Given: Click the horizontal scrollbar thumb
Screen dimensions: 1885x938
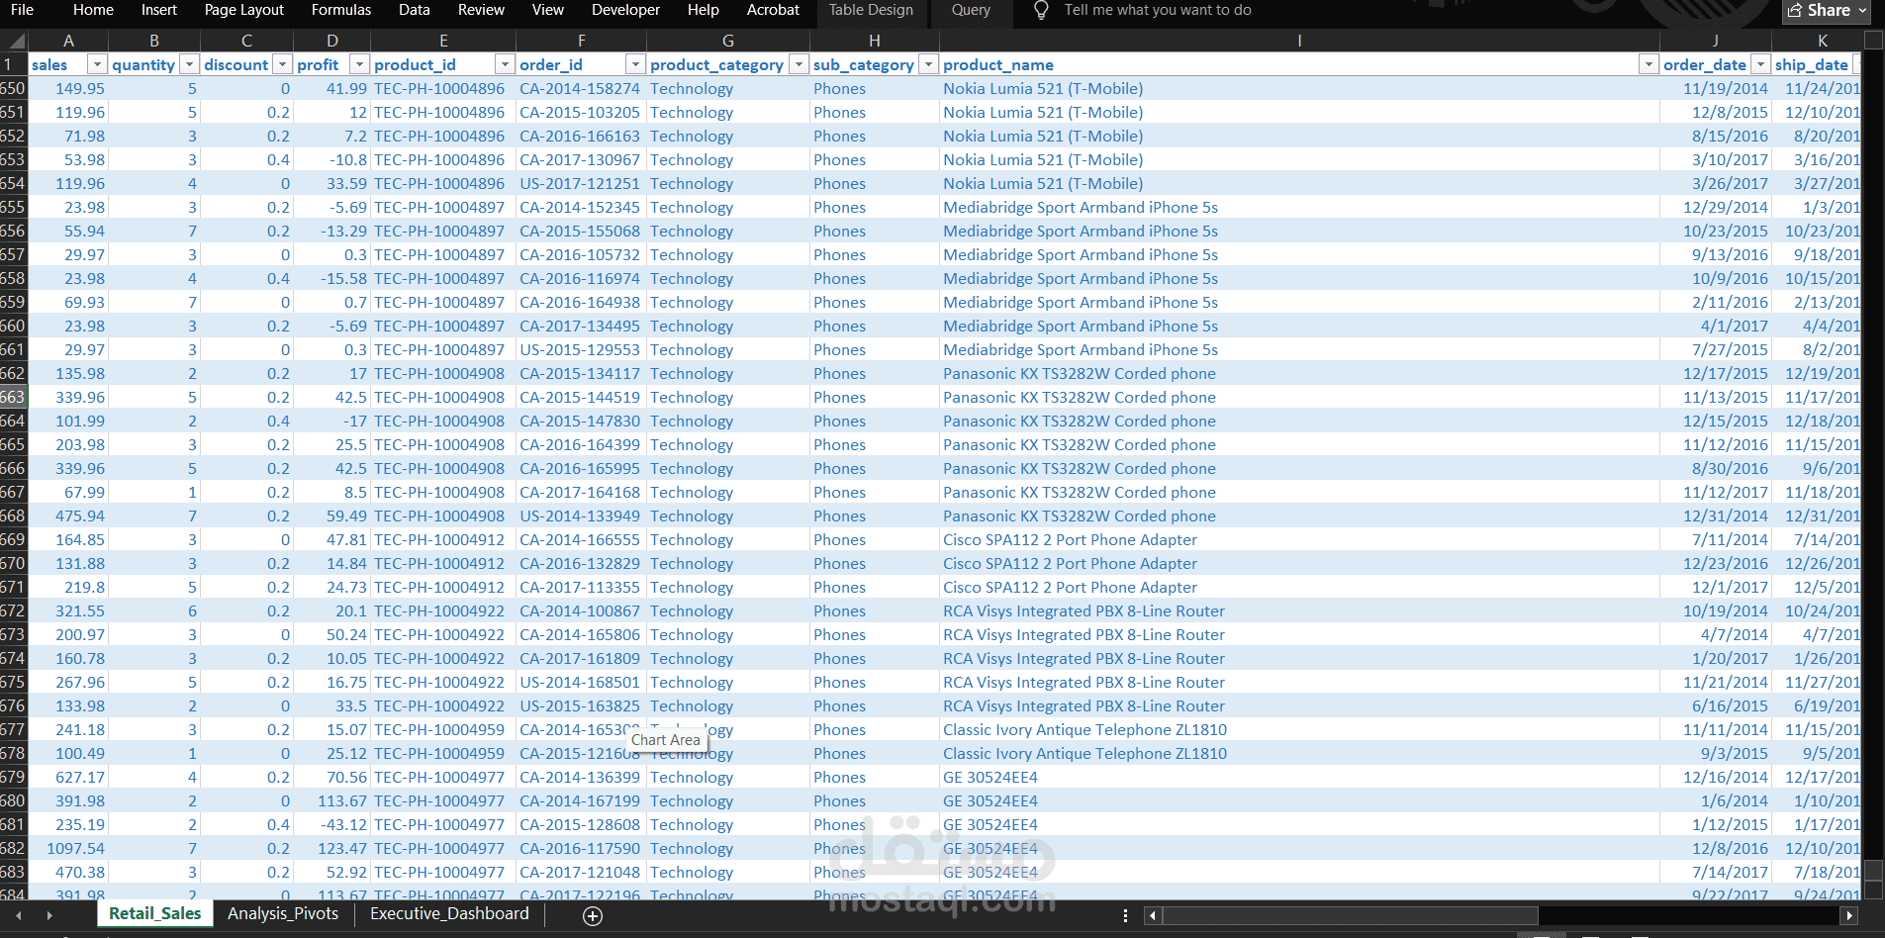Looking at the screenshot, I should tap(1350, 916).
